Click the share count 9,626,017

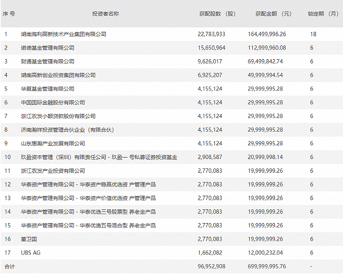coord(210,61)
